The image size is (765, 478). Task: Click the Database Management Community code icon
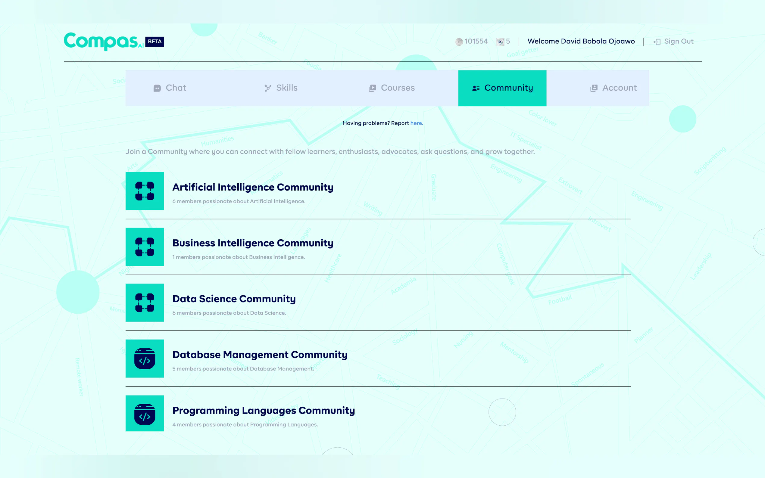click(x=145, y=358)
